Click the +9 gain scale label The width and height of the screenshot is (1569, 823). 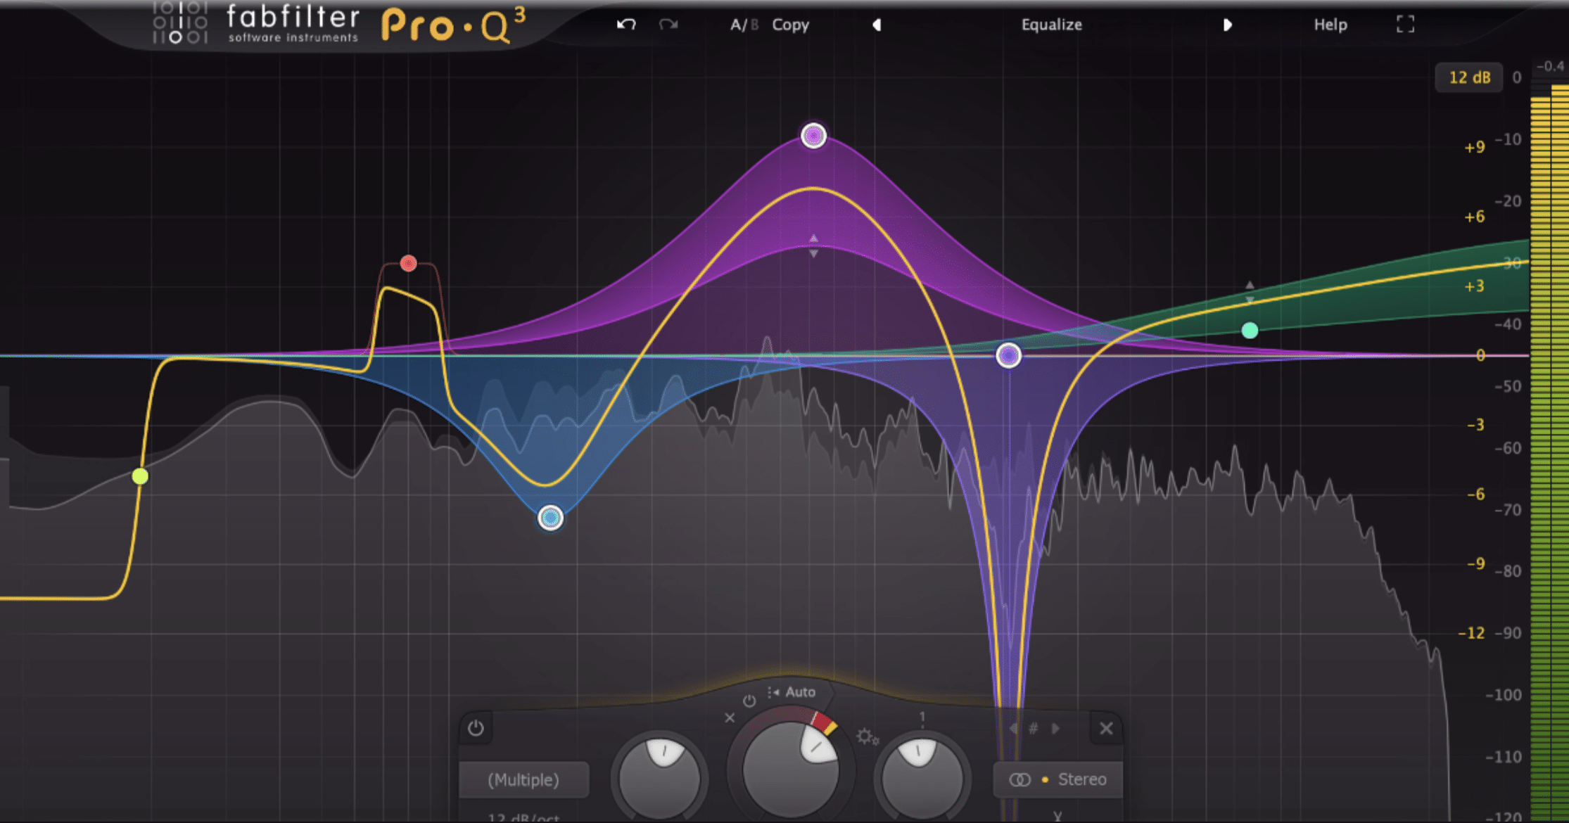(x=1475, y=147)
